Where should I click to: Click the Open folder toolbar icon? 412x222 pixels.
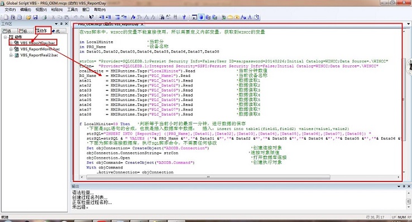pyautogui.click(x=28, y=17)
